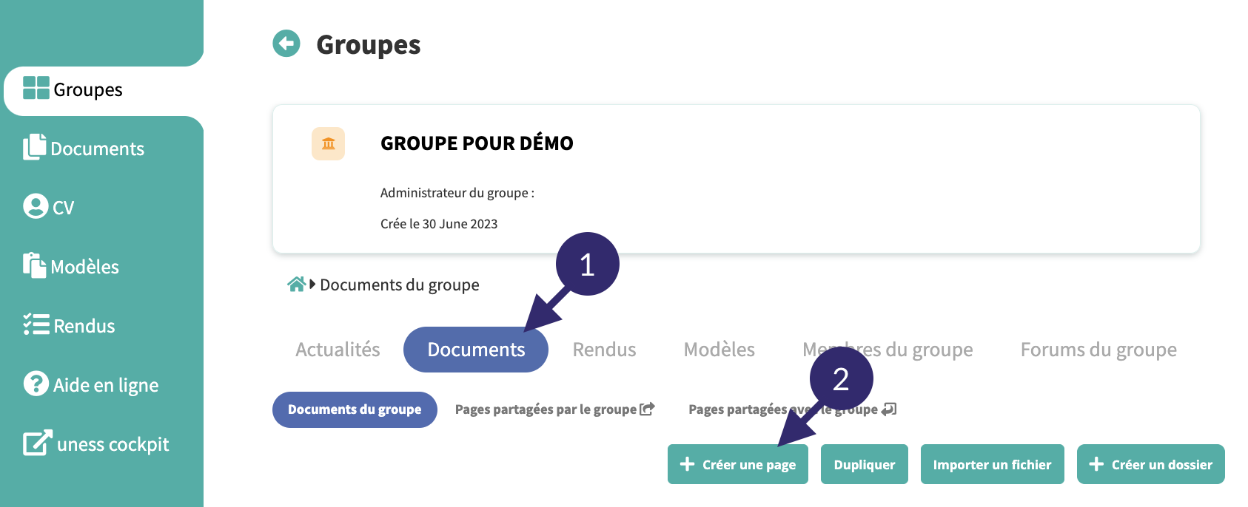Click the uness cockpit external link icon
Screen dimensions: 1248x507
coord(37,443)
